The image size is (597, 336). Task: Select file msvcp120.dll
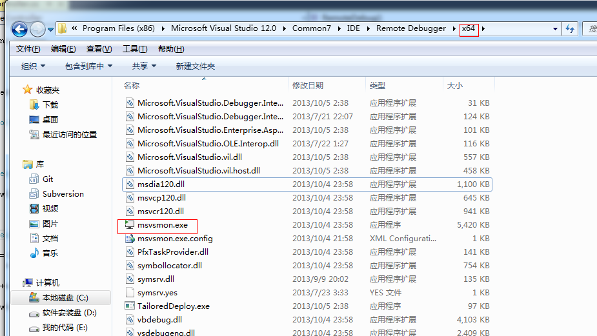pyautogui.click(x=161, y=197)
